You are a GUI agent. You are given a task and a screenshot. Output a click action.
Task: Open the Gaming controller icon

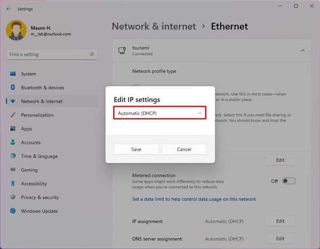(x=12, y=170)
